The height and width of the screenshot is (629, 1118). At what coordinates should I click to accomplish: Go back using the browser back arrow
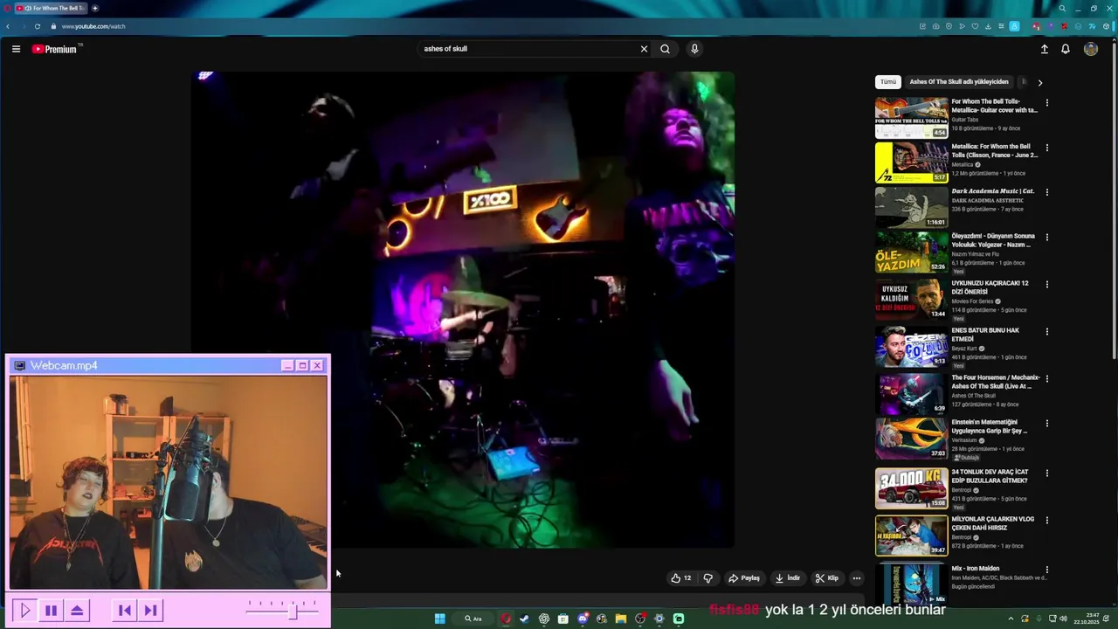point(8,26)
